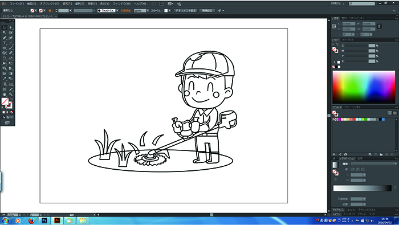This screenshot has height=225, width=399.
Task: Open the opacity percentage dropdown
Action: click(148, 11)
